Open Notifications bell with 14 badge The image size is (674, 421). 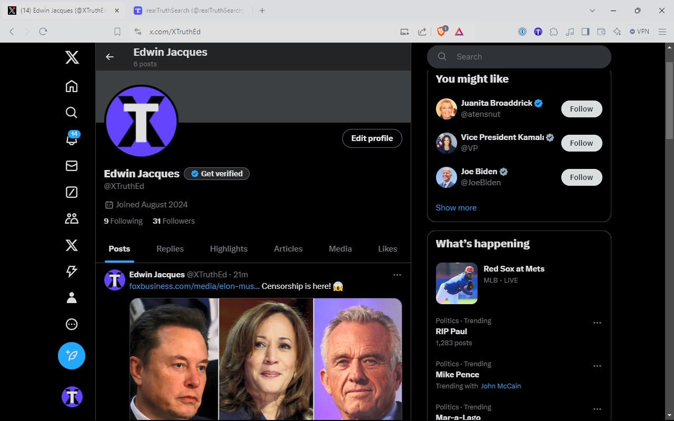[72, 139]
